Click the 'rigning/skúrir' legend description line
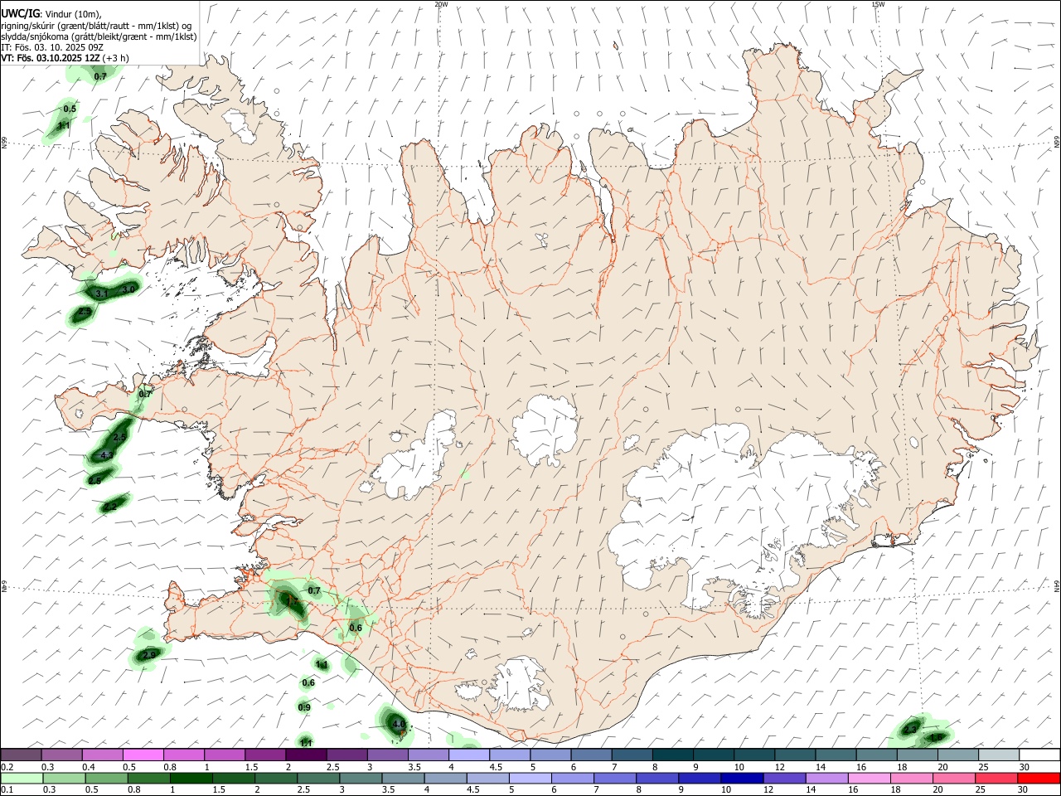Image resolution: width=1061 pixels, height=796 pixels. [95, 25]
